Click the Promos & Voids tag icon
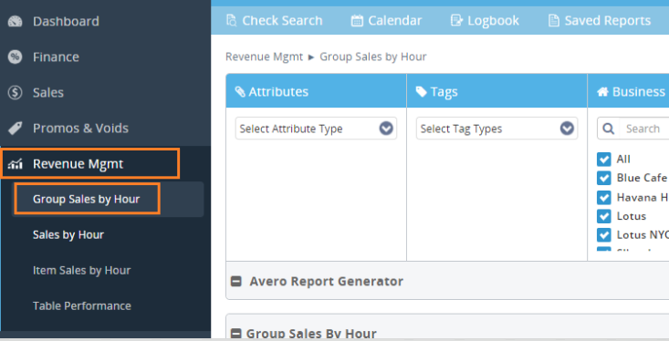The height and width of the screenshot is (341, 669). pyautogui.click(x=15, y=128)
